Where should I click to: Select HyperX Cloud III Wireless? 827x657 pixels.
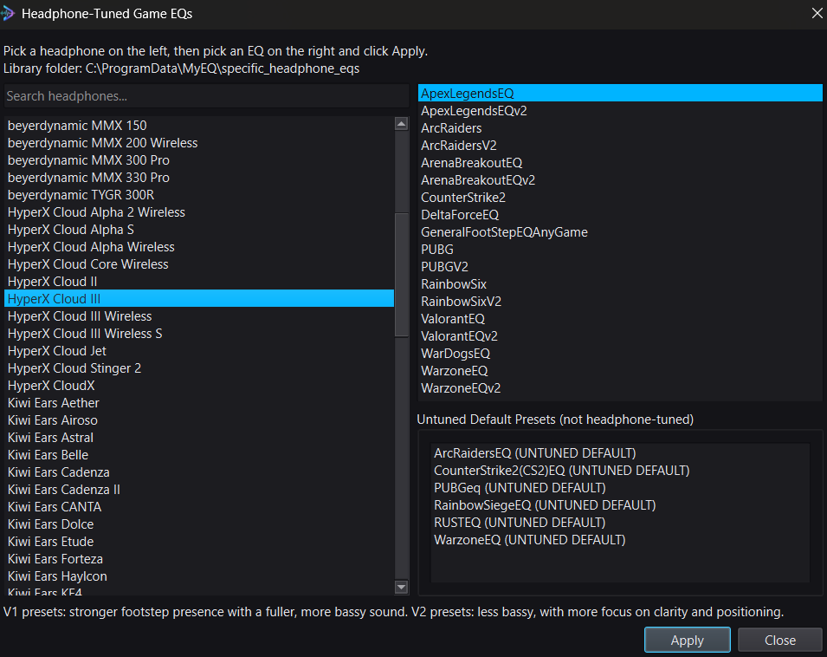[x=199, y=316]
